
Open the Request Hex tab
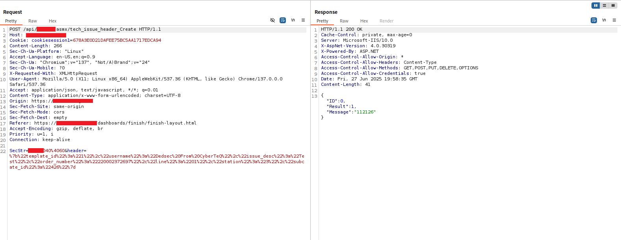[x=53, y=21]
